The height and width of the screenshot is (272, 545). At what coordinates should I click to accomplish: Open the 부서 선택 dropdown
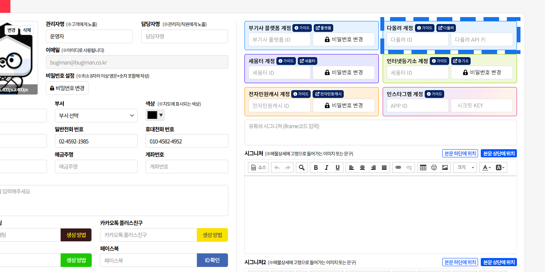(96, 116)
